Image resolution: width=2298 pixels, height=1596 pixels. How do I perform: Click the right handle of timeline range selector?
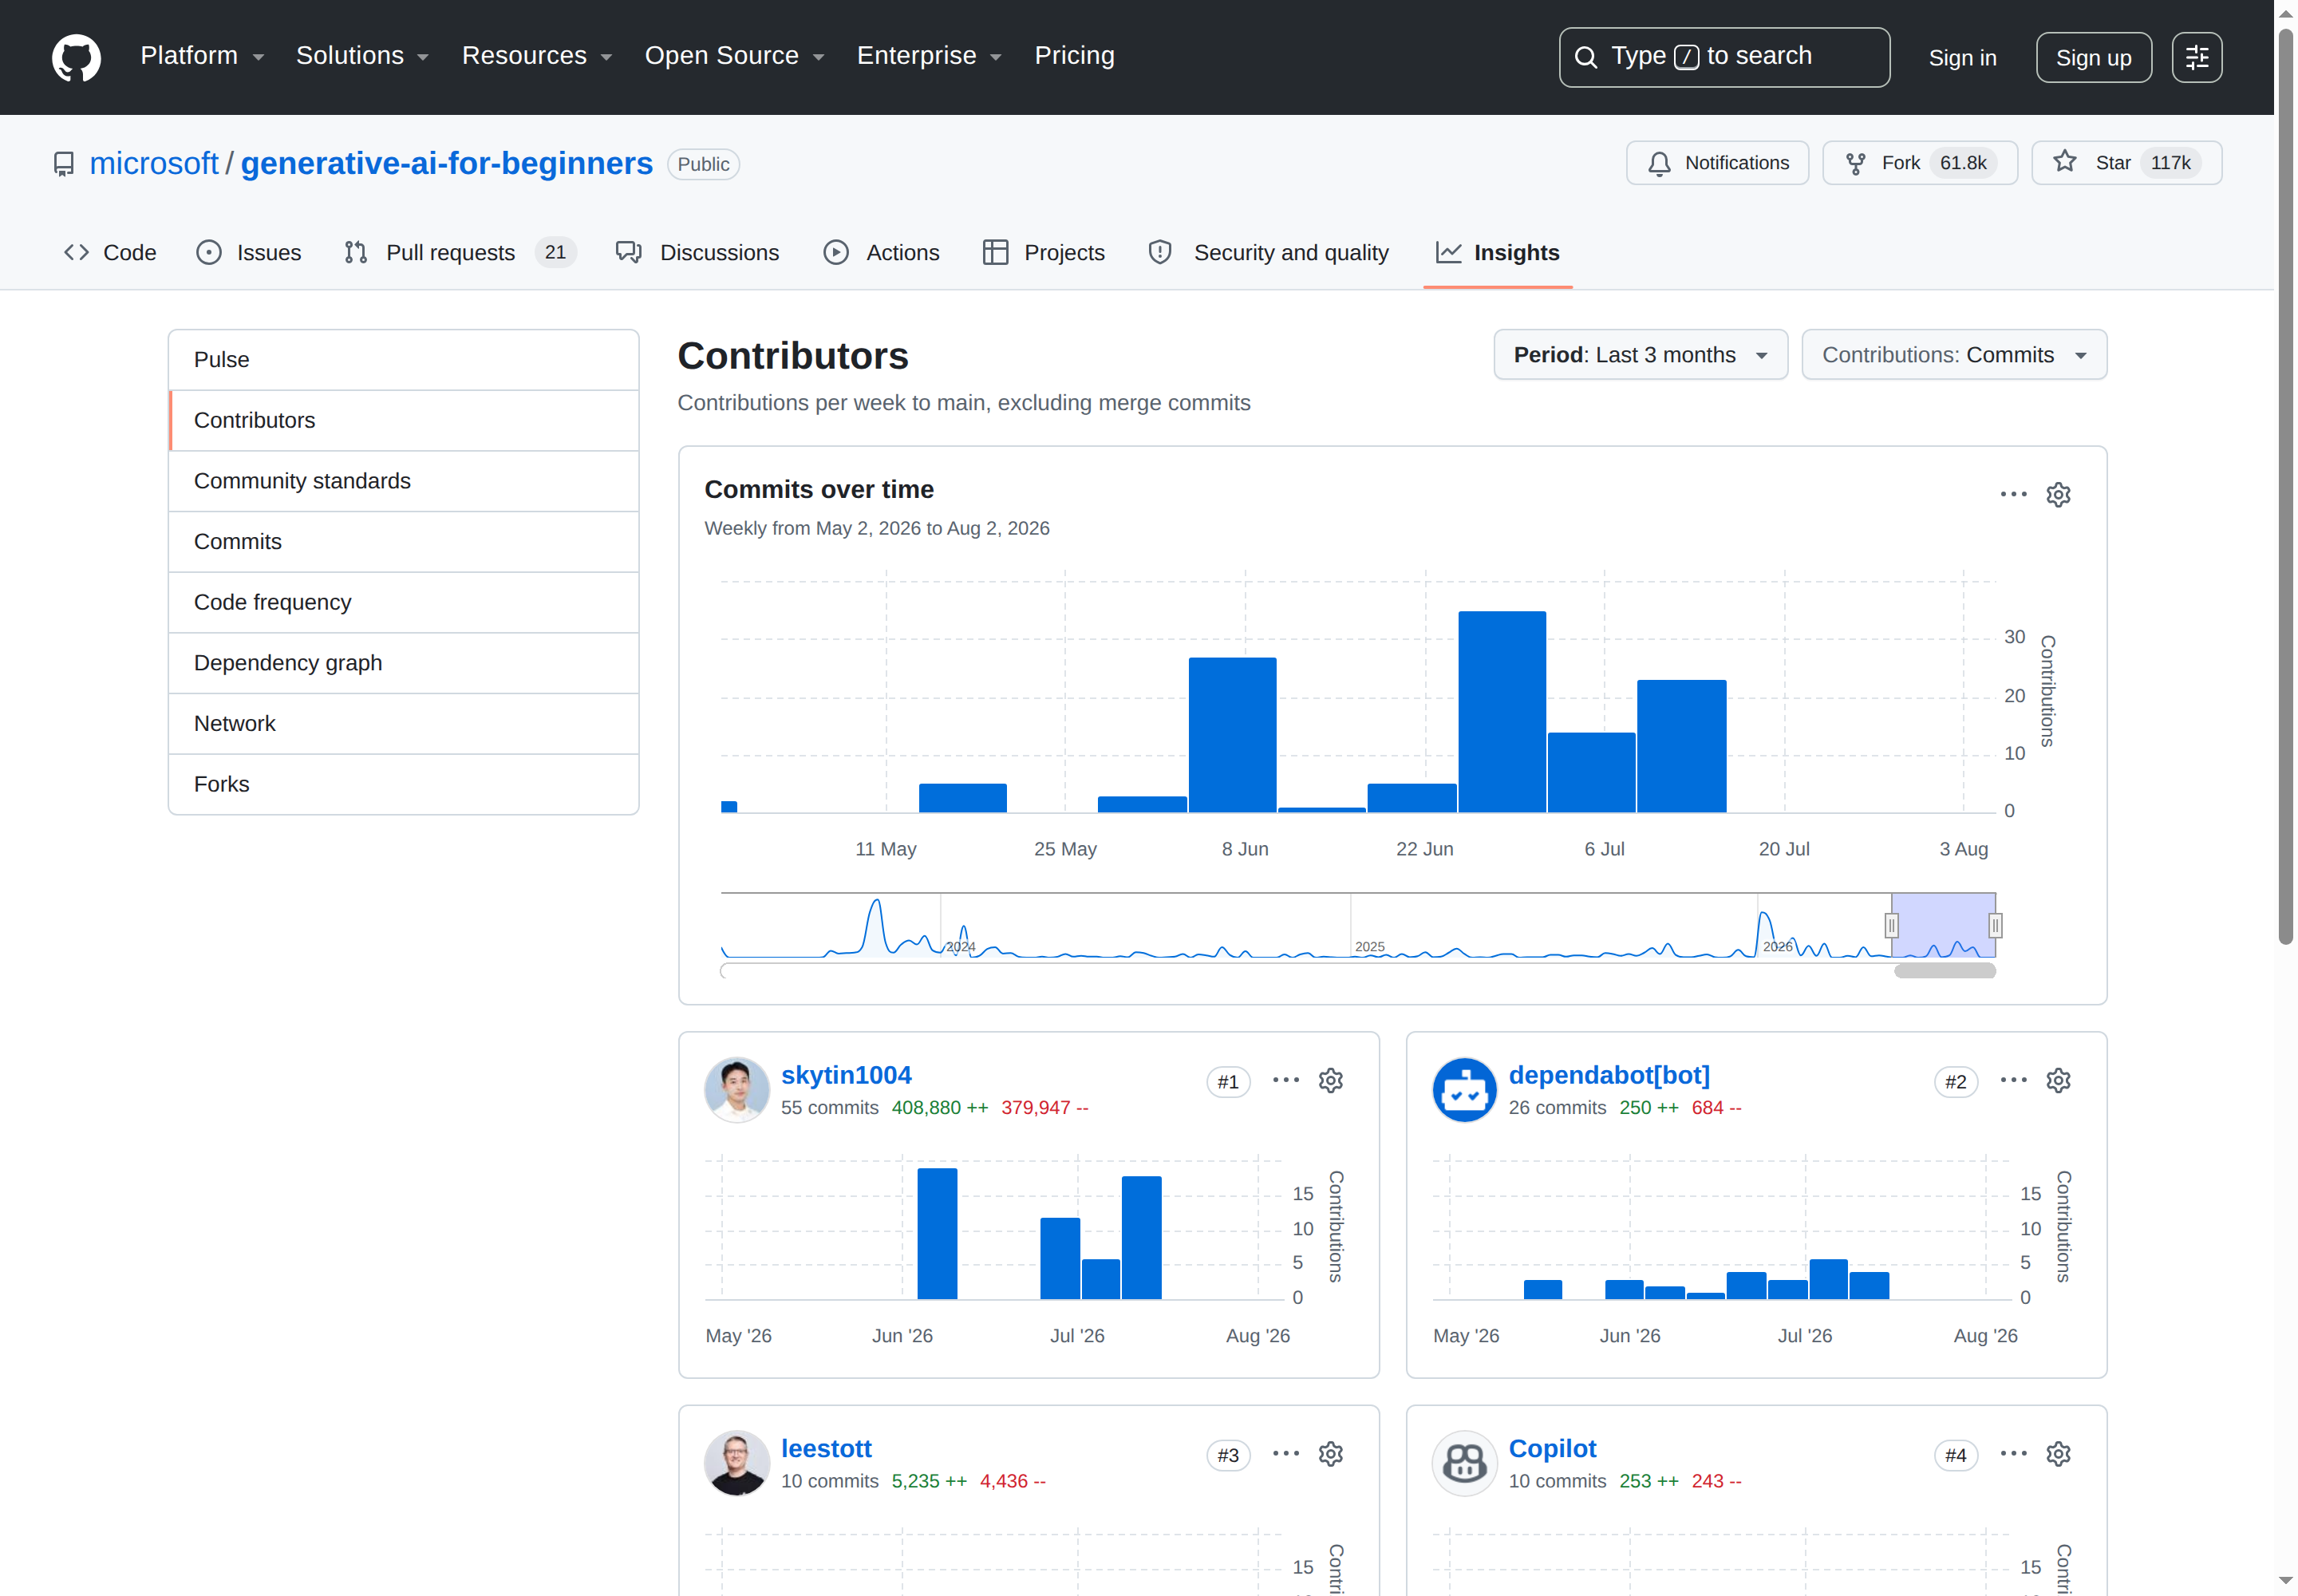(1995, 926)
